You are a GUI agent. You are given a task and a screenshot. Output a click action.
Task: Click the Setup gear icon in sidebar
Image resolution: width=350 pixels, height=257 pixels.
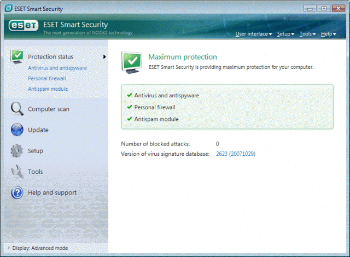click(x=17, y=151)
